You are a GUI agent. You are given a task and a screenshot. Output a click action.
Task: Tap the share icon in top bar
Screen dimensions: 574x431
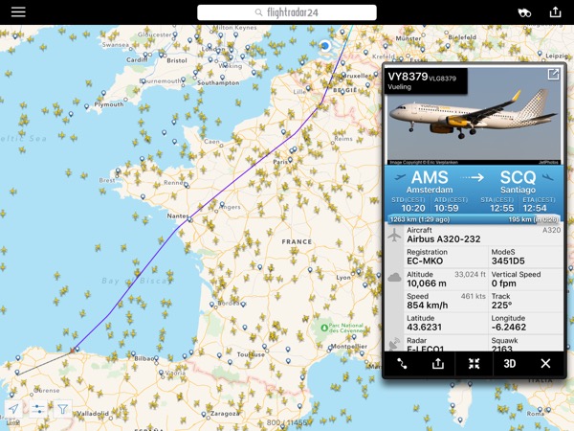[x=555, y=12]
